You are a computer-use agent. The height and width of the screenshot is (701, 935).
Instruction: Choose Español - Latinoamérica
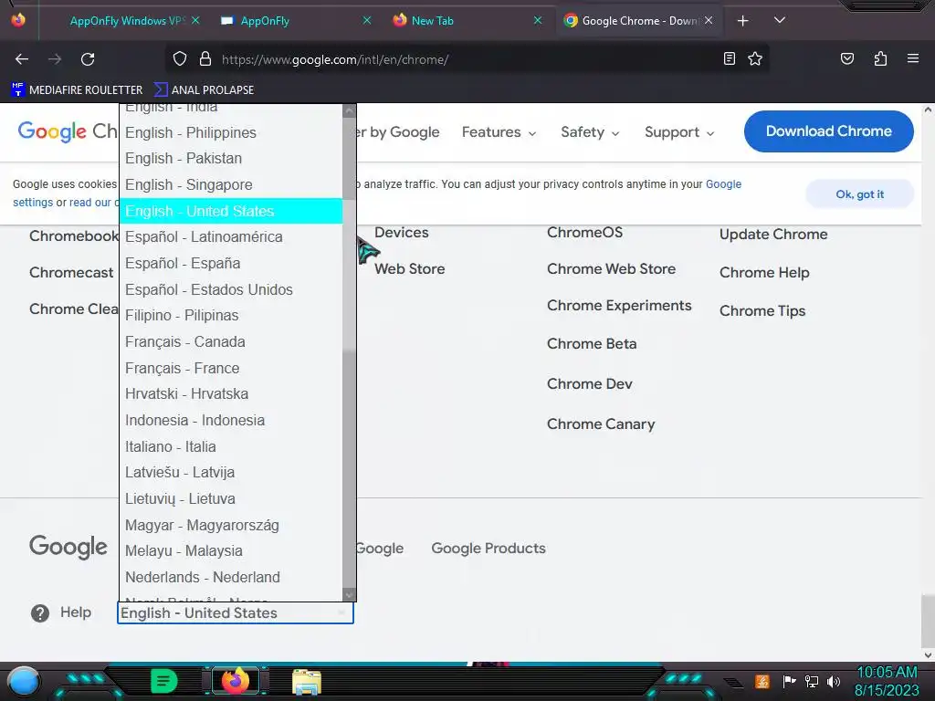pyautogui.click(x=231, y=236)
